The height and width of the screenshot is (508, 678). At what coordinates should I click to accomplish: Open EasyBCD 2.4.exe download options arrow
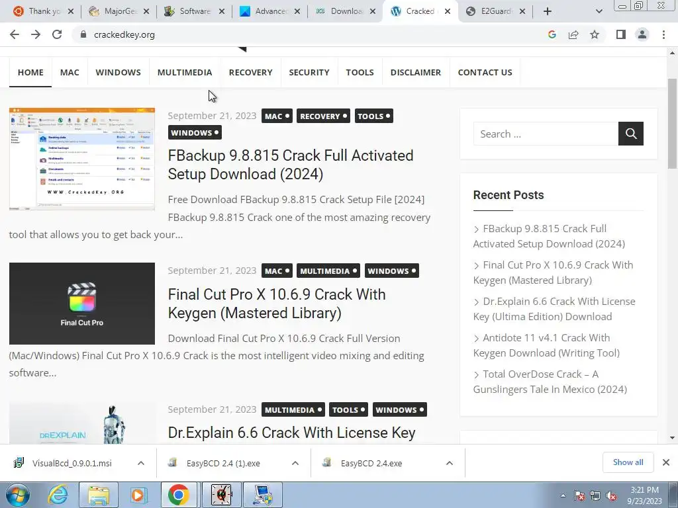click(450, 463)
